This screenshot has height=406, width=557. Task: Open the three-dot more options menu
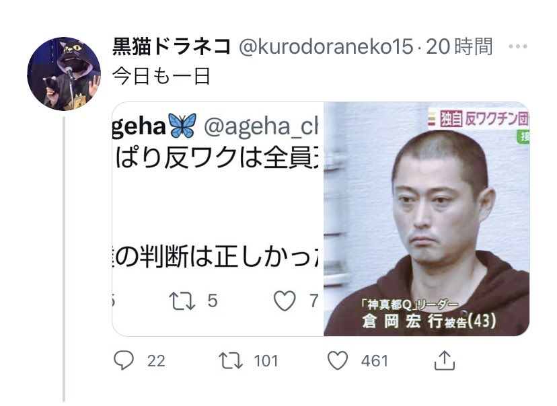[517, 46]
